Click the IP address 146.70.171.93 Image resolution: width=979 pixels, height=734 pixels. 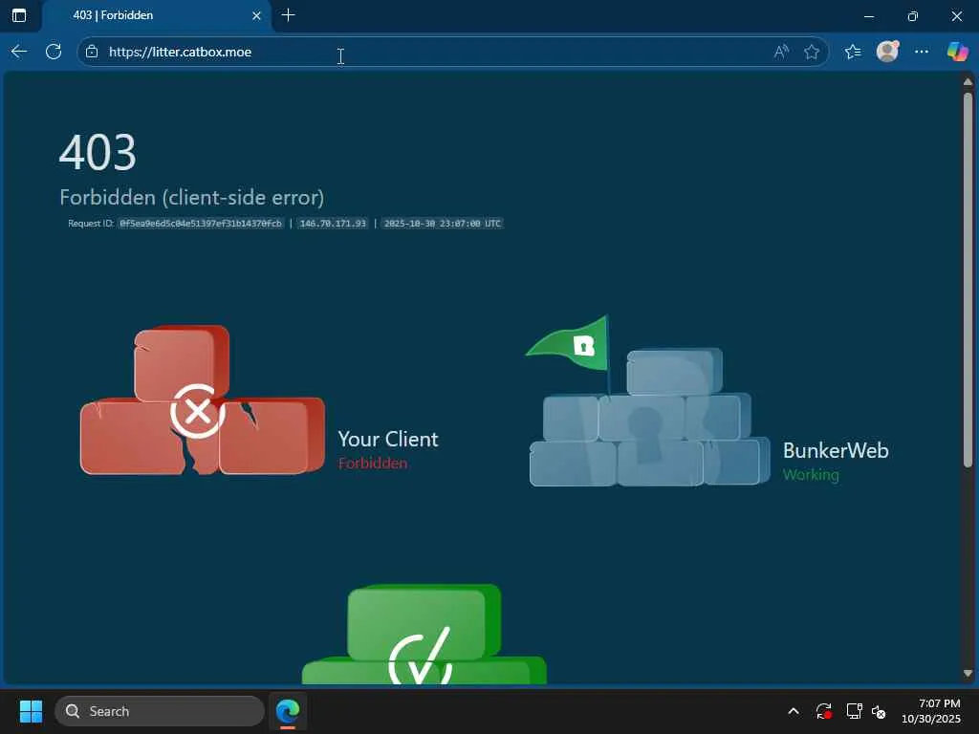coord(333,224)
